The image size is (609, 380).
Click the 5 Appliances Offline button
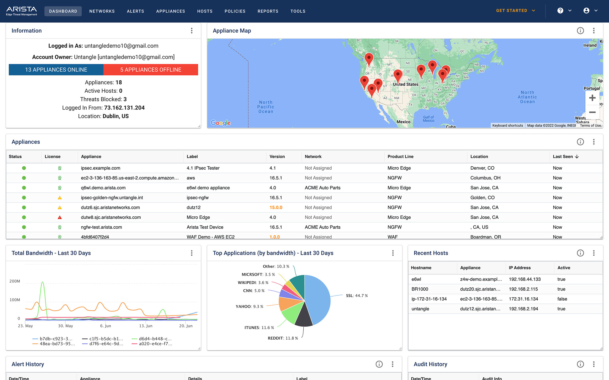151,70
